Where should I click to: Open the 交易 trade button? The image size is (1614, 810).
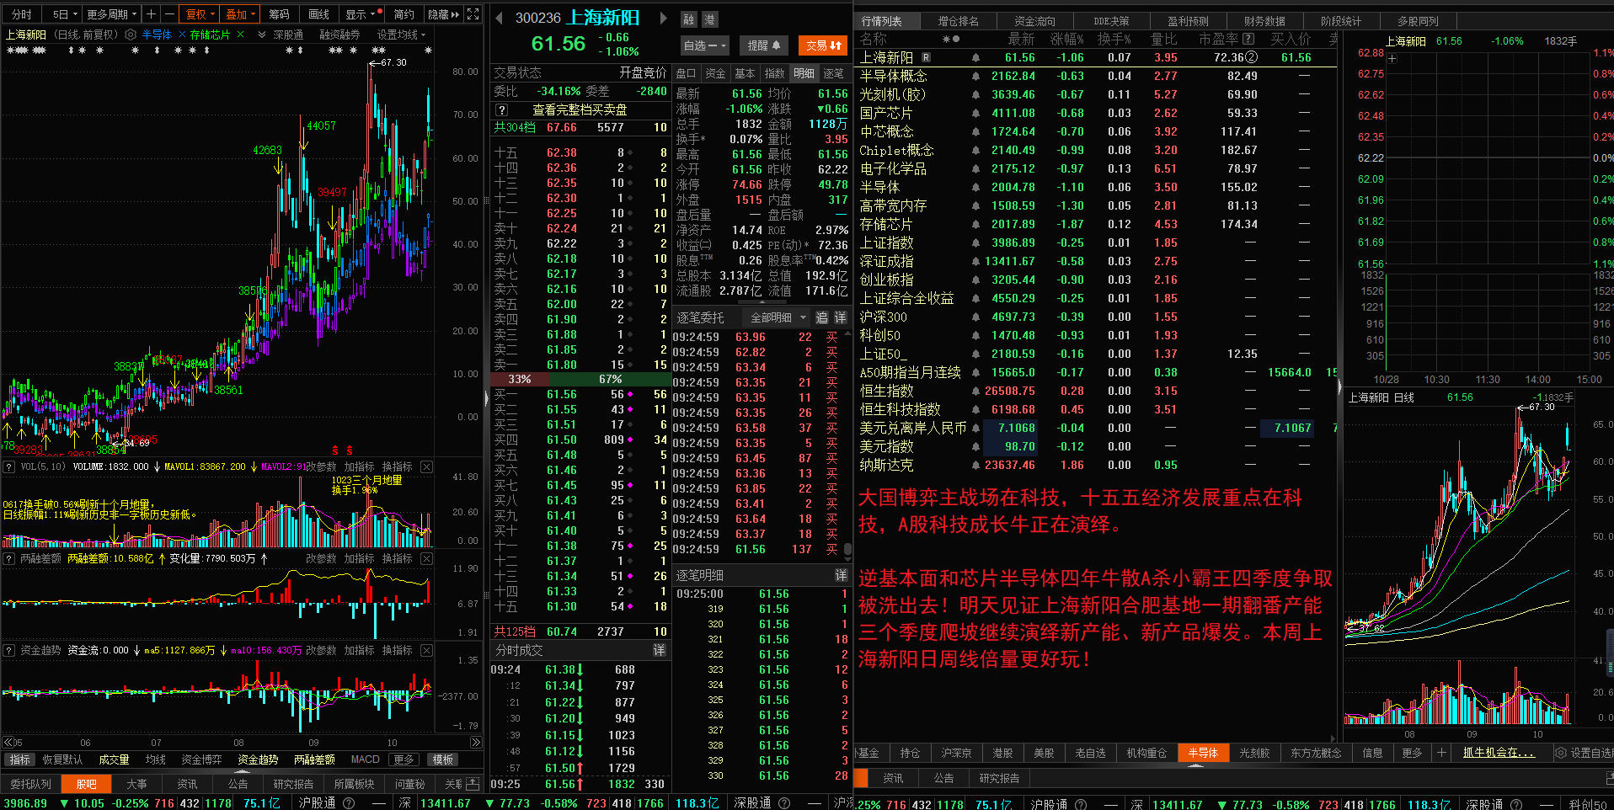pos(823,45)
